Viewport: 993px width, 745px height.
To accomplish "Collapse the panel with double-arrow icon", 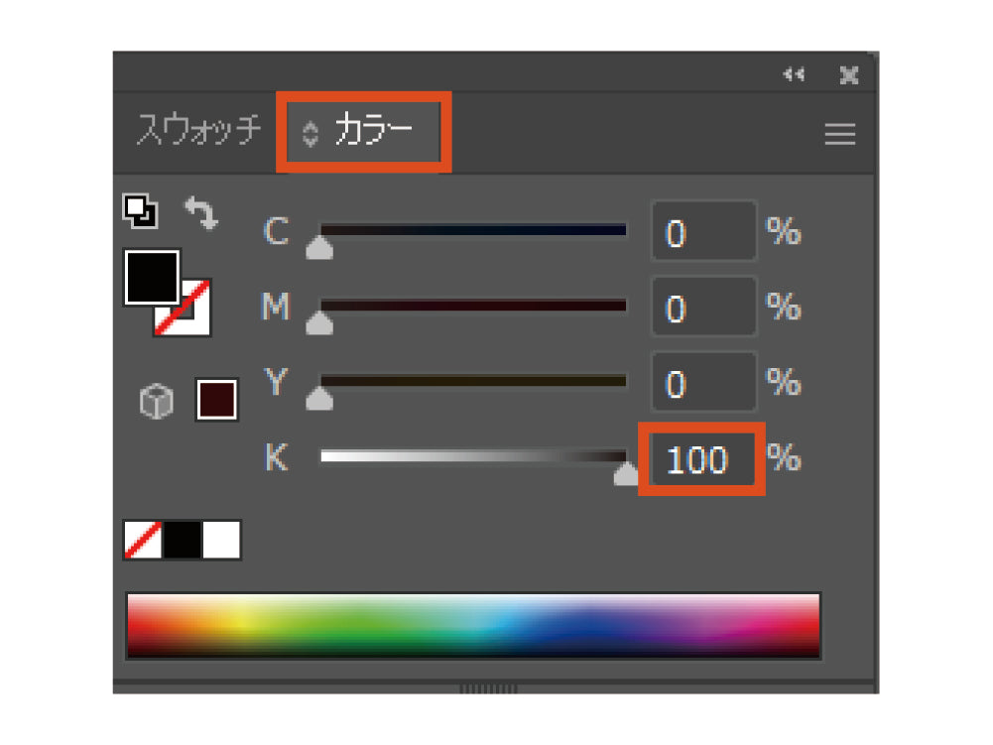I will pyautogui.click(x=794, y=74).
